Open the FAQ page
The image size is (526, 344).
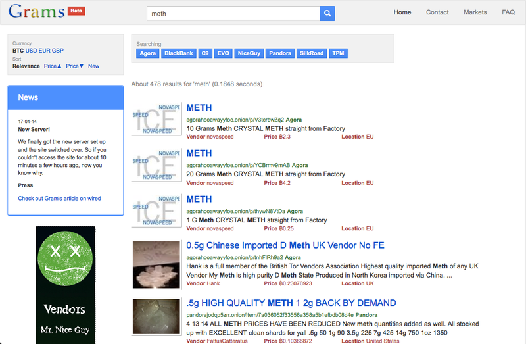(508, 12)
